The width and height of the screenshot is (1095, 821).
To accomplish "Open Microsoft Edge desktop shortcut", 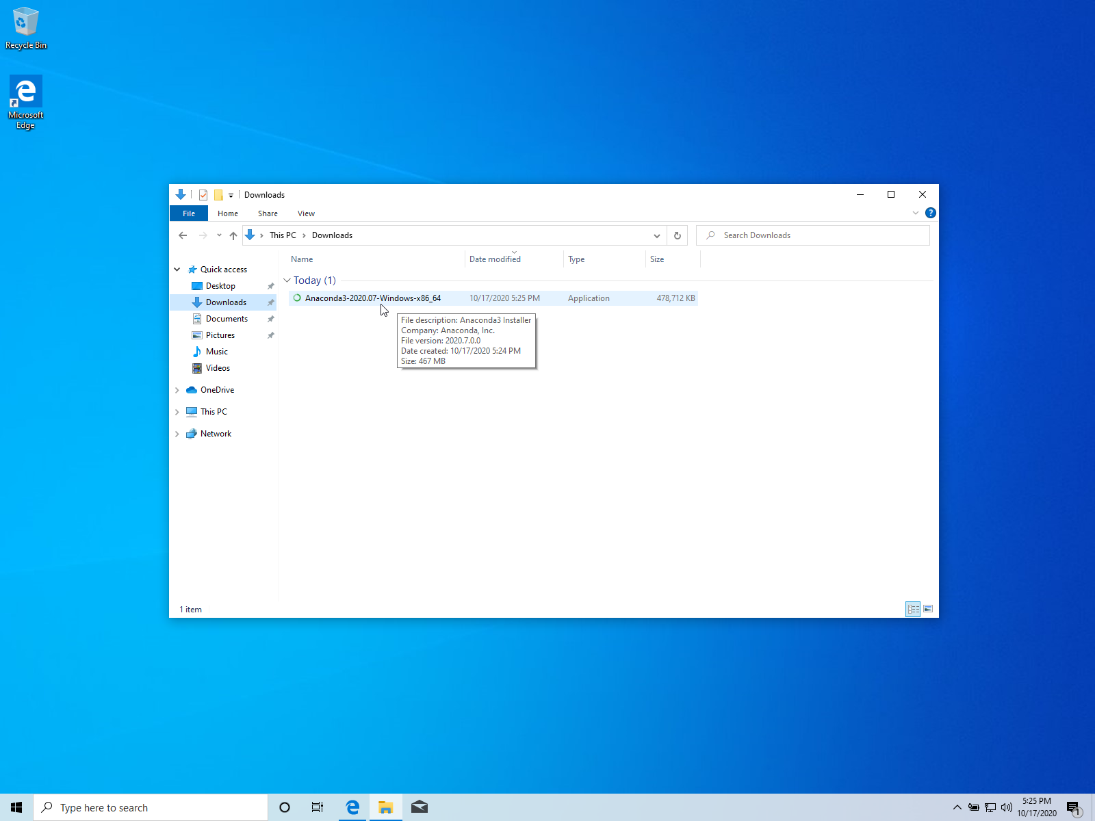I will pyautogui.click(x=25, y=102).
